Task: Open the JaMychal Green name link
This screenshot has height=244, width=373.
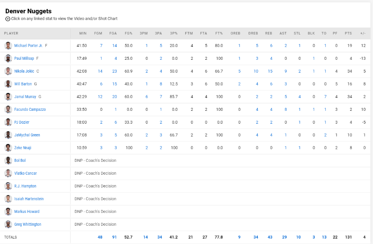Action: (27, 135)
